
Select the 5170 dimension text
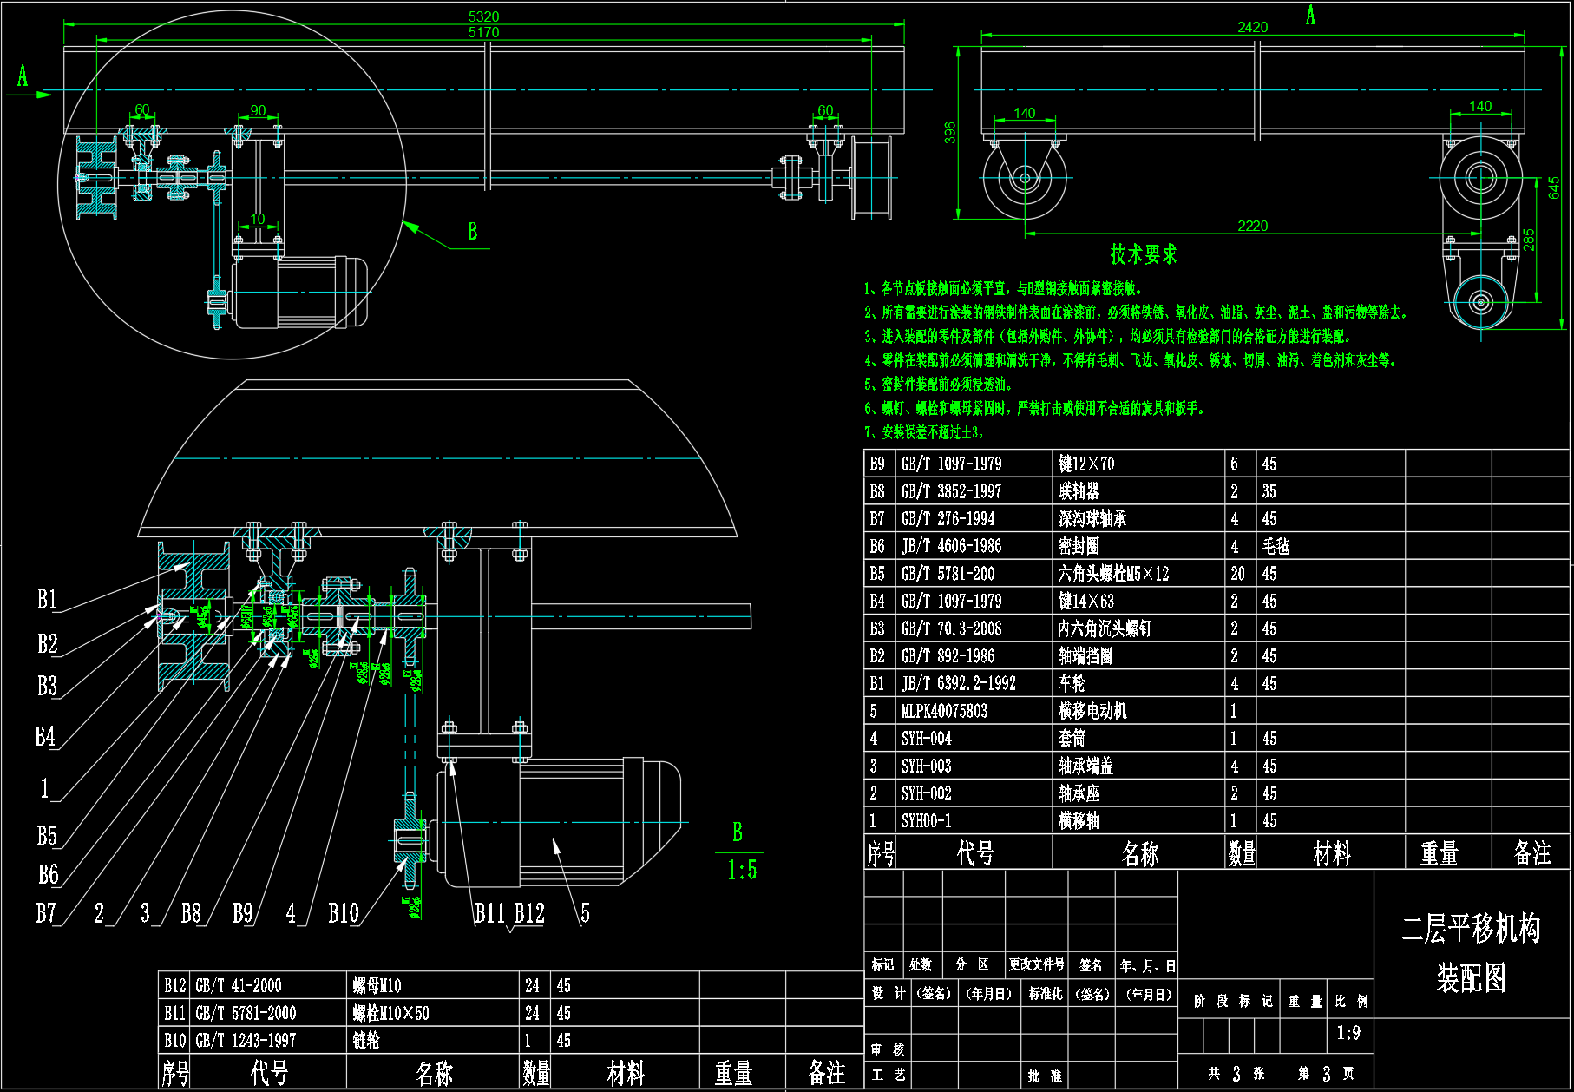click(x=483, y=33)
